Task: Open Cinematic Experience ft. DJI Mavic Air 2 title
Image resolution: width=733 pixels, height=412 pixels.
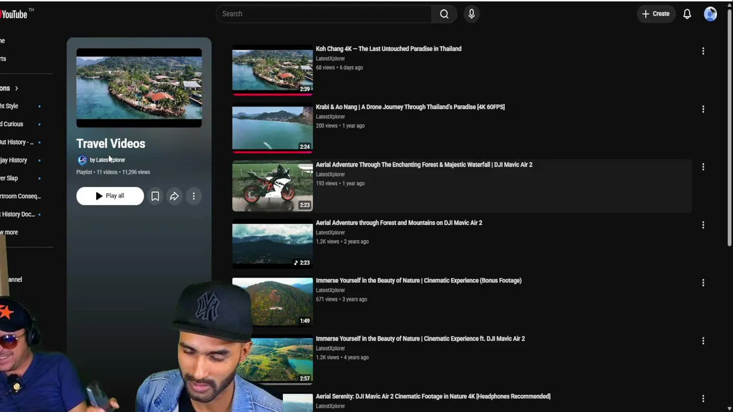Action: [x=420, y=338]
